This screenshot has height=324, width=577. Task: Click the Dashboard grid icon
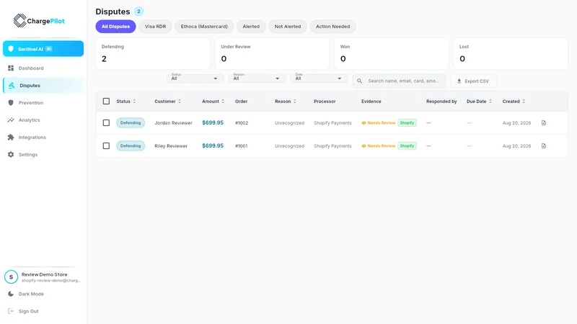click(11, 68)
